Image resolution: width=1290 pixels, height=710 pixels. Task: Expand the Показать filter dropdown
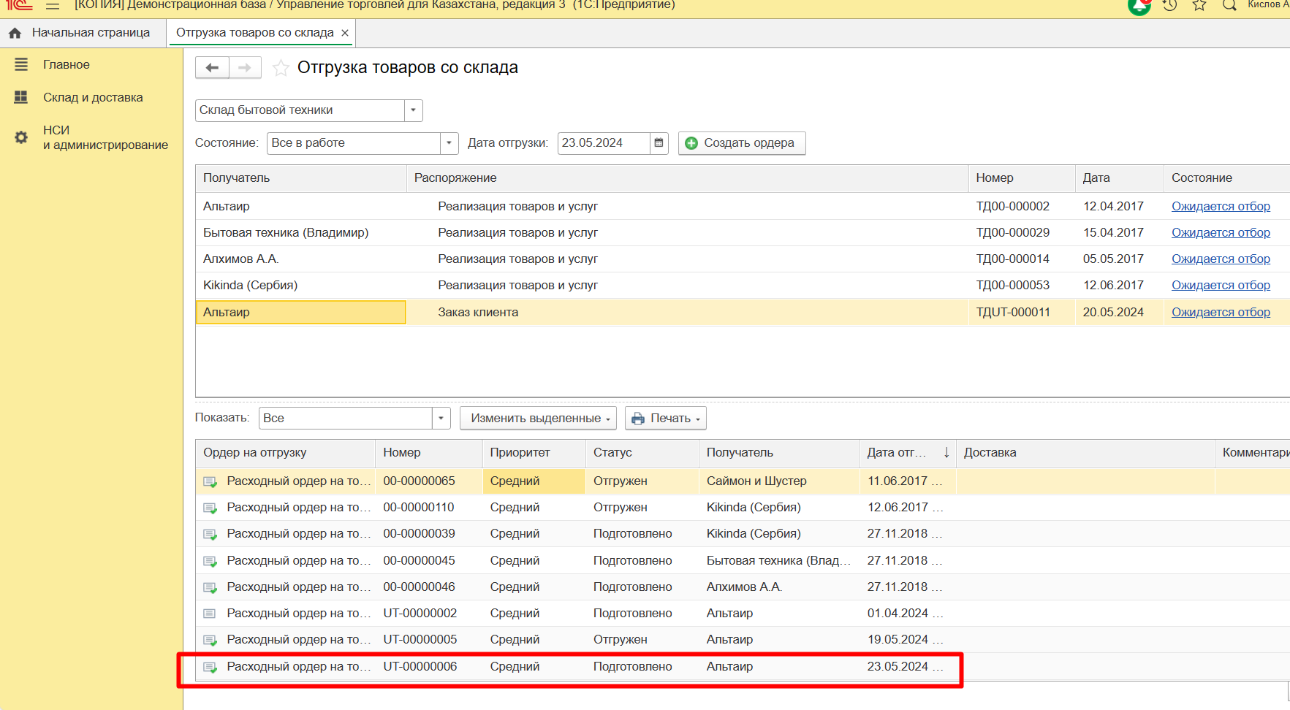click(x=441, y=419)
